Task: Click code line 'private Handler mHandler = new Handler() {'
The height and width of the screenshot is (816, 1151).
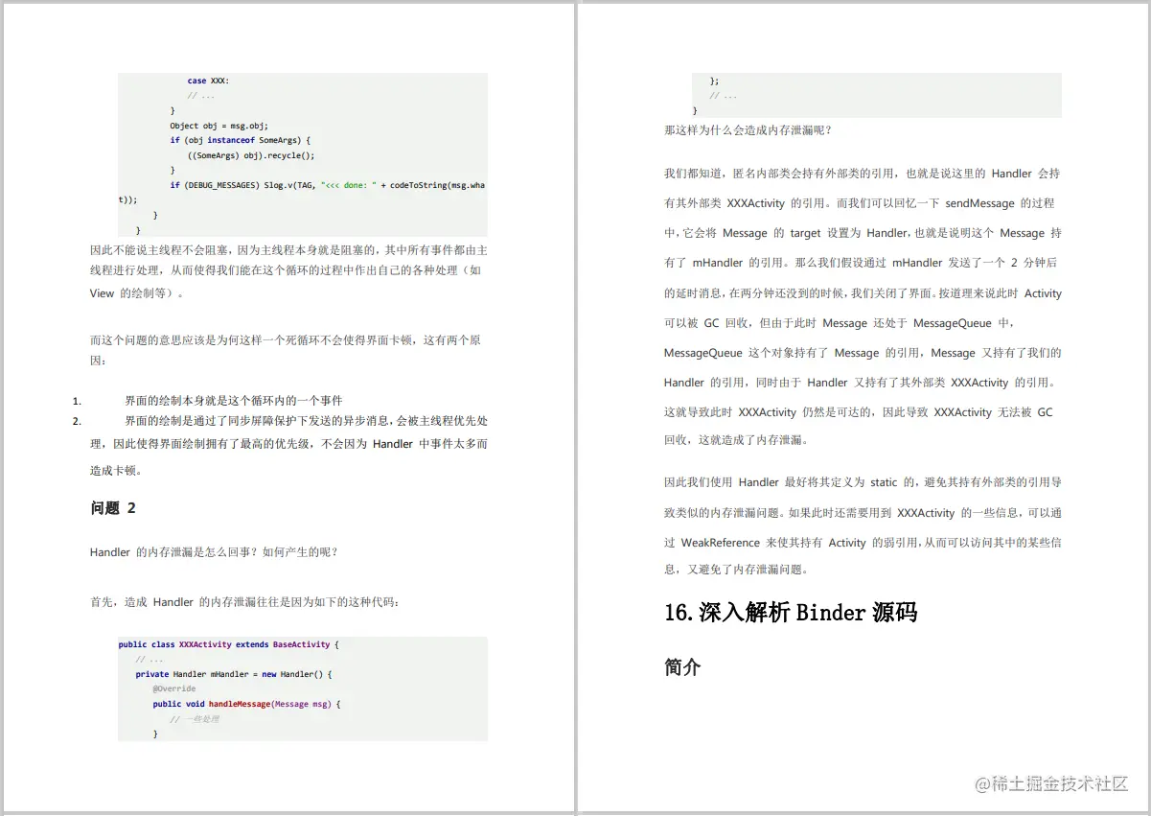Action: point(233,674)
